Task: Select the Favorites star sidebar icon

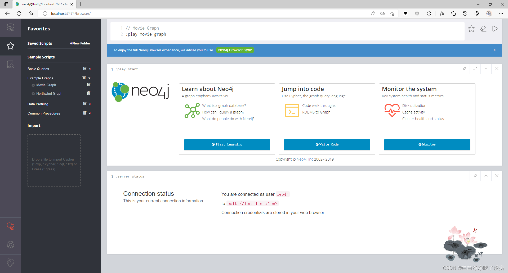Action: pyautogui.click(x=11, y=46)
